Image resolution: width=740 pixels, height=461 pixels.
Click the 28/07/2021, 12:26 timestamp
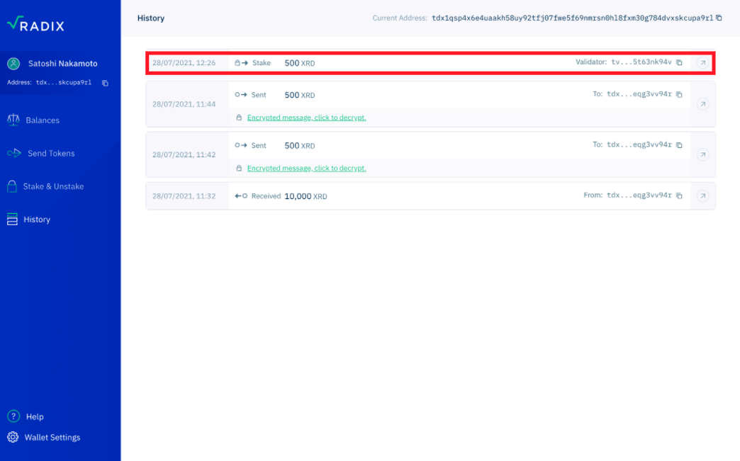point(184,63)
